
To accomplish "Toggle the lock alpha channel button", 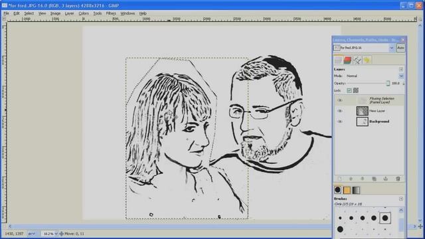I will (356, 90).
